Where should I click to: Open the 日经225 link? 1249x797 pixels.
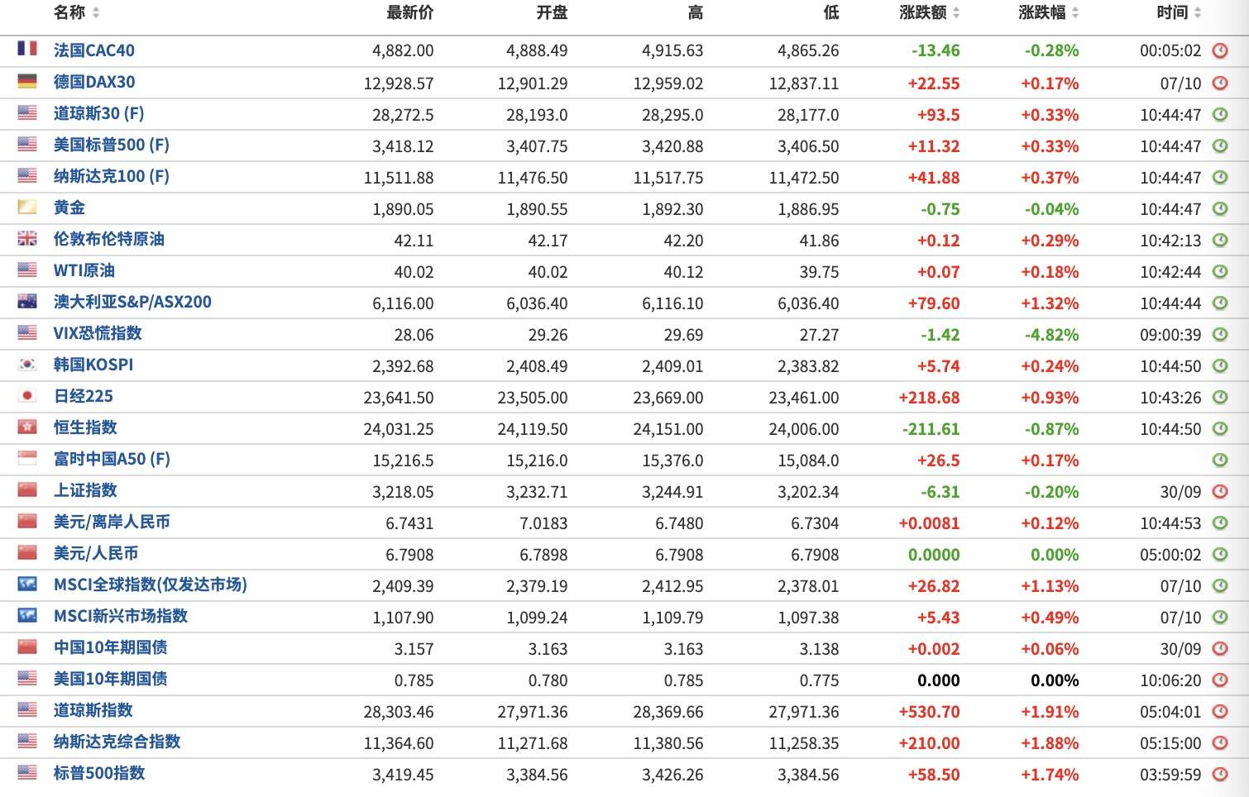pyautogui.click(x=84, y=396)
